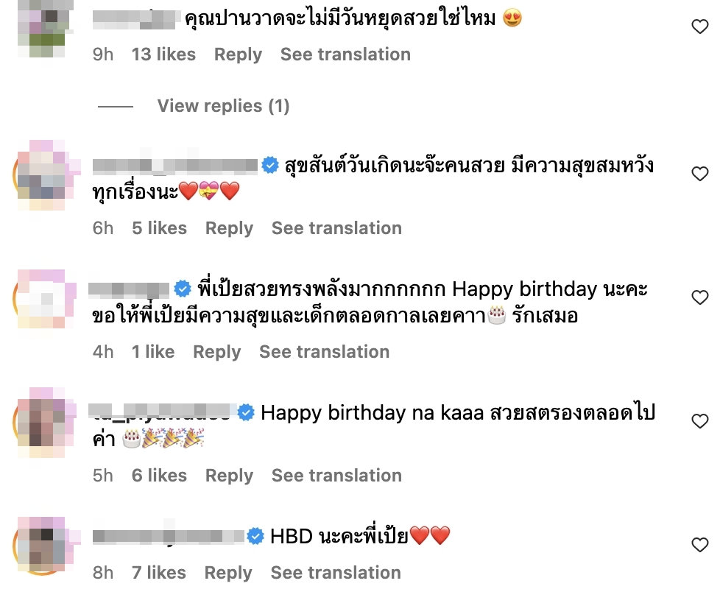720x589 pixels.
Task: Tap the heart on the HBD comment
Action: (700, 545)
